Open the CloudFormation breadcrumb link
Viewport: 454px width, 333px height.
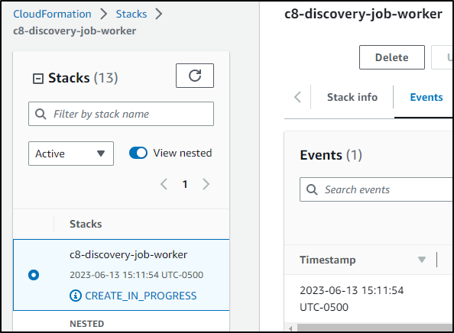click(x=52, y=14)
